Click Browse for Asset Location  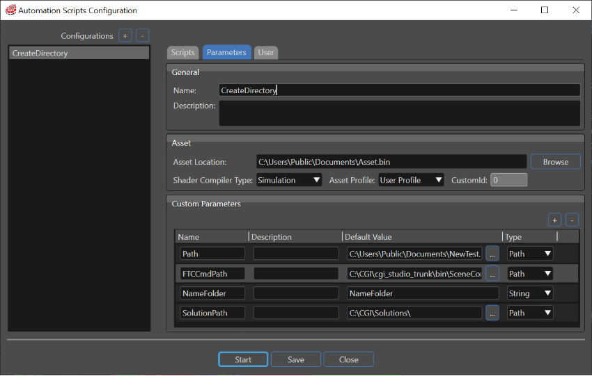(x=555, y=162)
